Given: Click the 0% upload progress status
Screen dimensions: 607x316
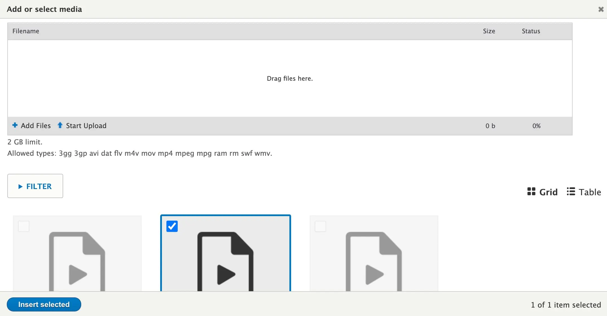Looking at the screenshot, I should 536,126.
